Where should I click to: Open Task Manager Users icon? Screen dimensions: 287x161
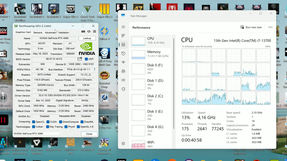123,71
